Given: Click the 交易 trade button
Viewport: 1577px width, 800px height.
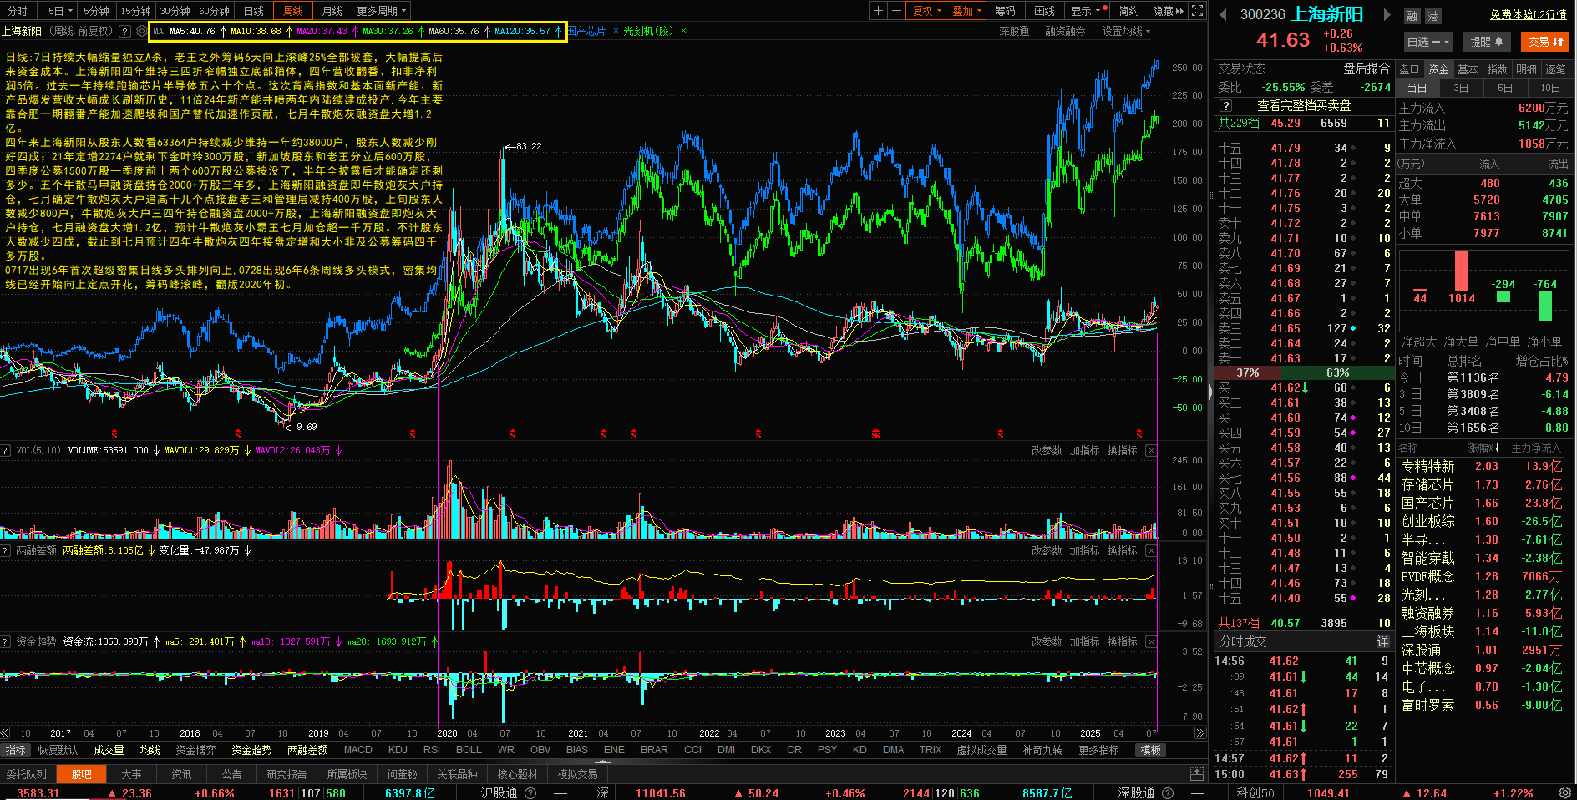Looking at the screenshot, I should [x=1545, y=41].
